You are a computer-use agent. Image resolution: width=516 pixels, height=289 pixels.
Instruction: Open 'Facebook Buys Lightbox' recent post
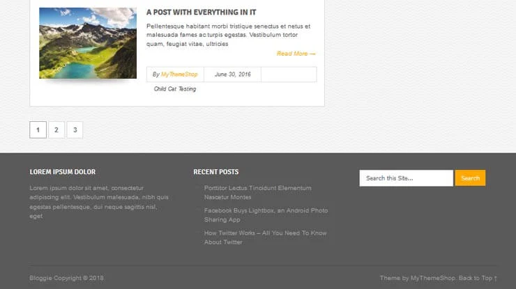(266, 215)
